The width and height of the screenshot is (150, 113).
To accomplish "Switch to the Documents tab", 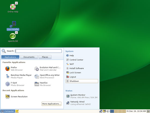I will (29, 57).
